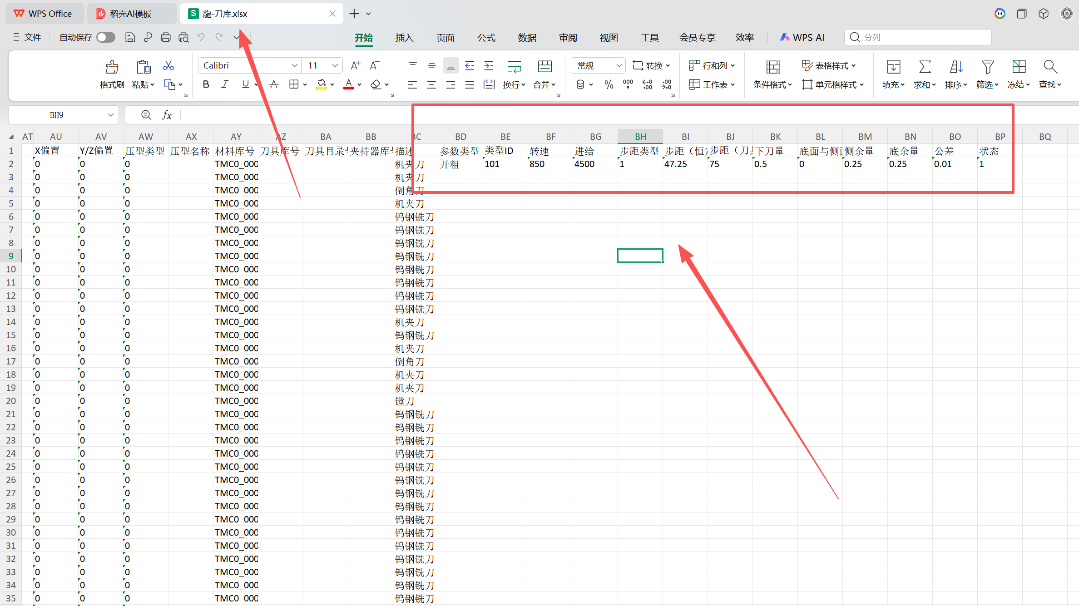Click the 筛选 filter icon
This screenshot has height=606, width=1079.
pos(987,67)
